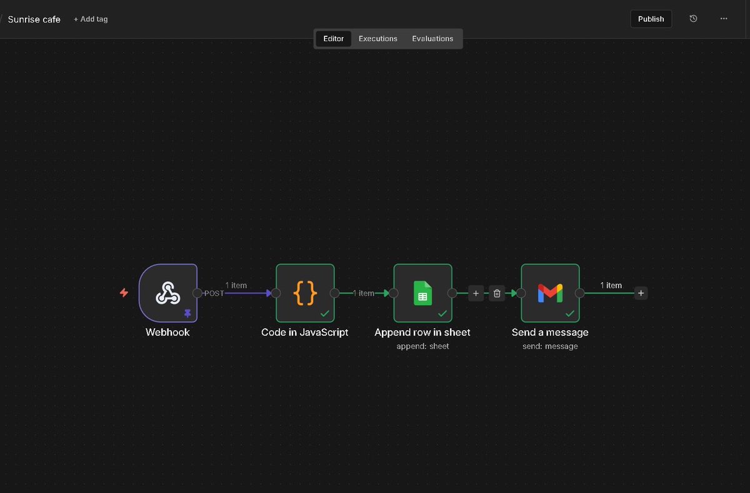
Task: Open workflow history clock icon
Action: [x=693, y=19]
